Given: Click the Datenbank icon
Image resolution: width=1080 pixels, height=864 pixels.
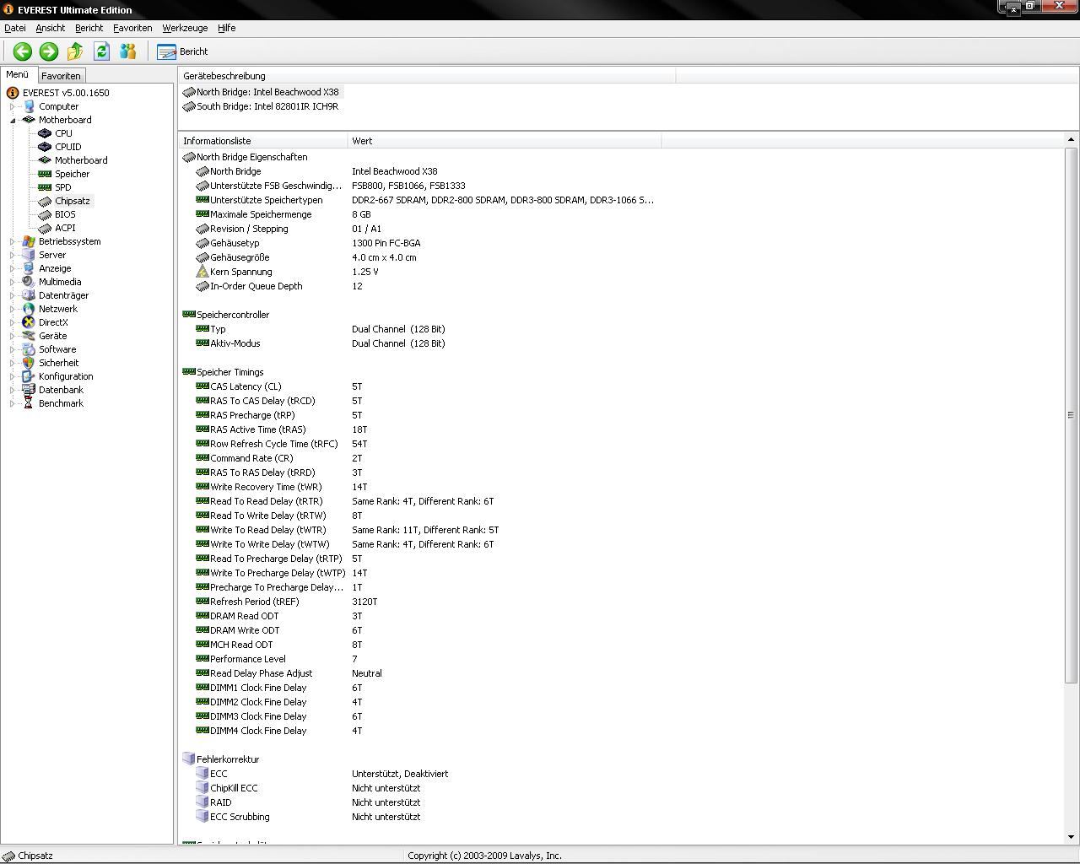Looking at the screenshot, I should (29, 390).
